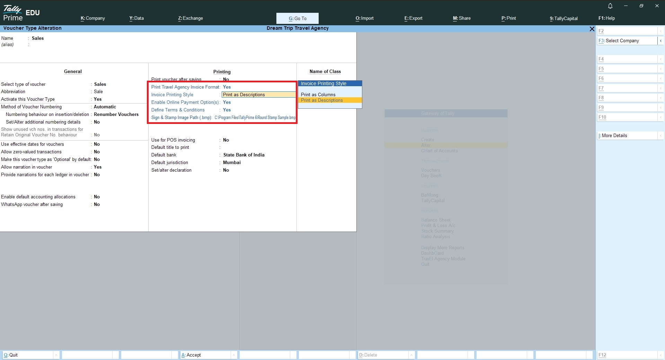Image resolution: width=665 pixels, height=360 pixels.
Task: Choose Print as Descriptions from the list
Action: coord(322,100)
